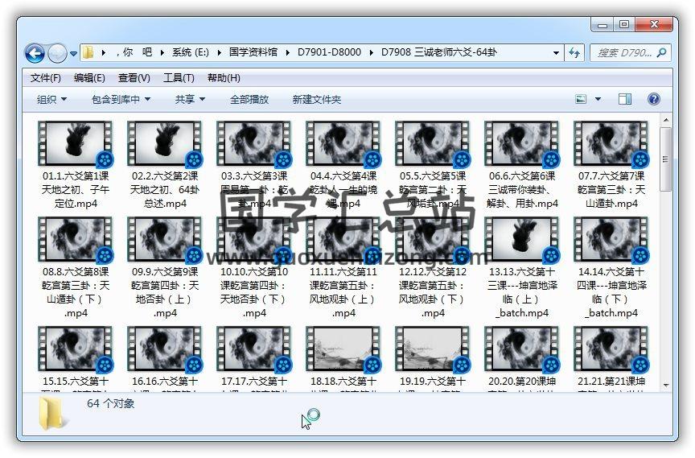
Task: Click 系统 (E:) in the address path
Action: point(190,52)
